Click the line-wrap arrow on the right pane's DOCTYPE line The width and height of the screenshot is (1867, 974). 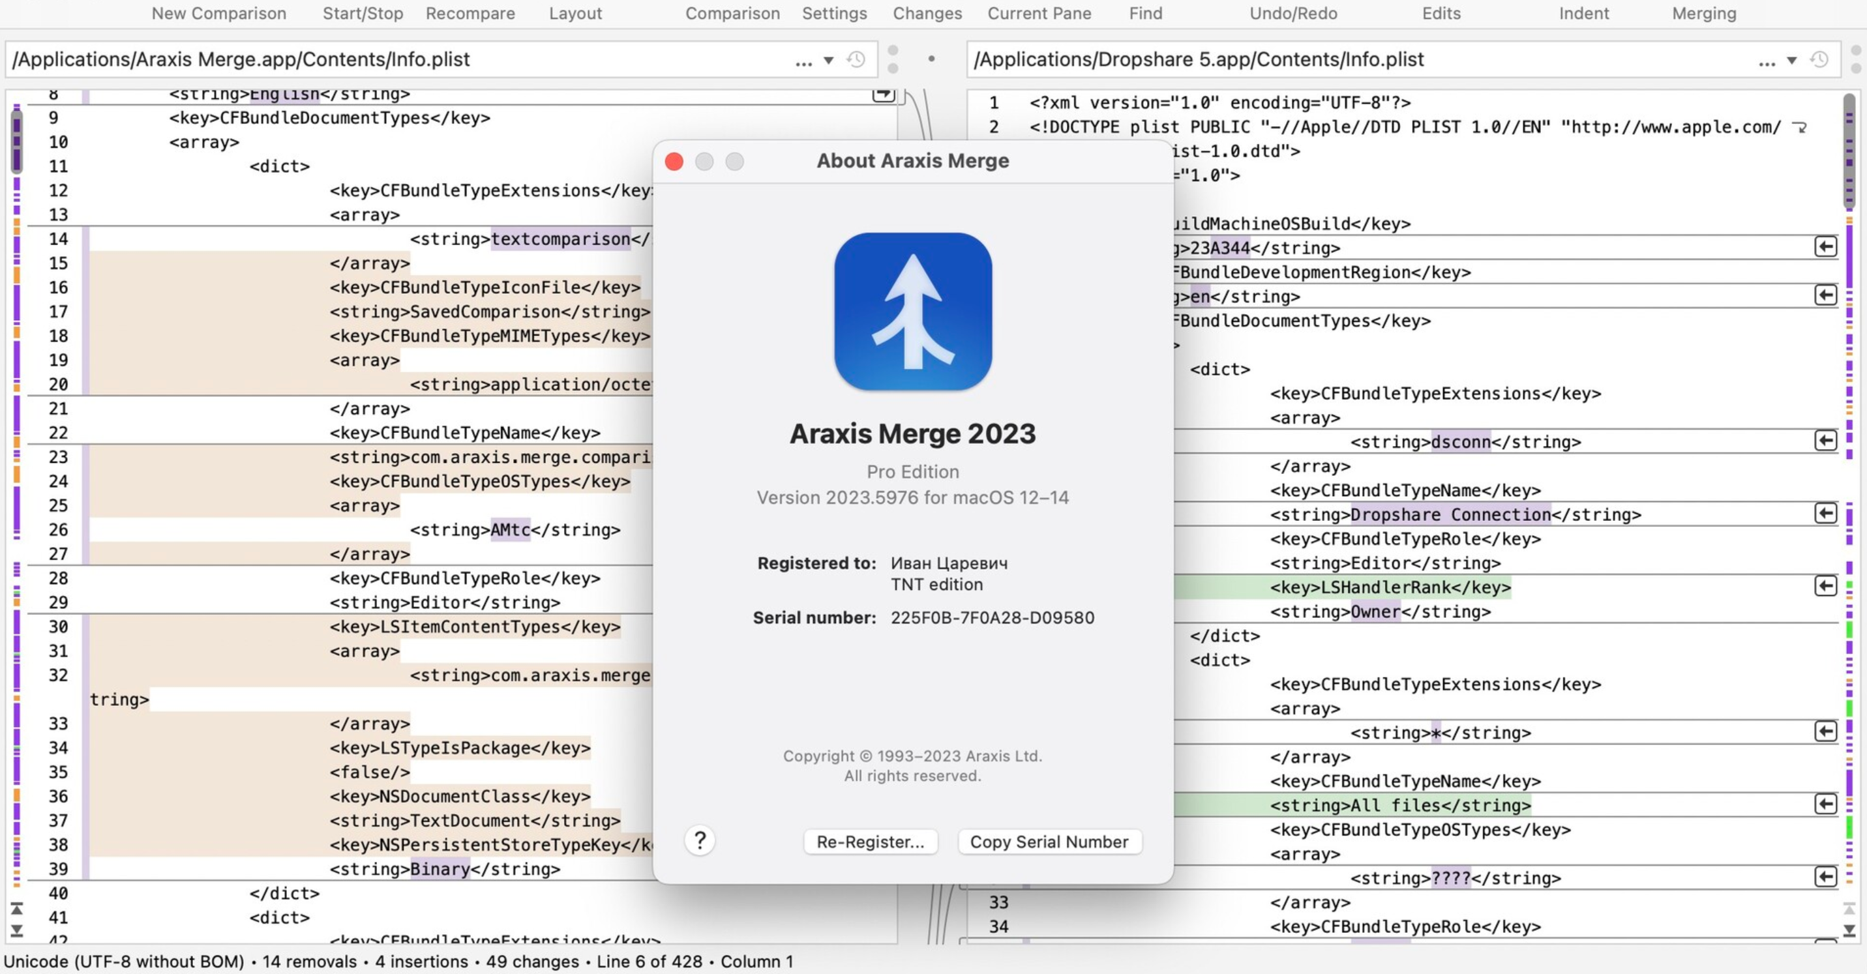[x=1800, y=128]
